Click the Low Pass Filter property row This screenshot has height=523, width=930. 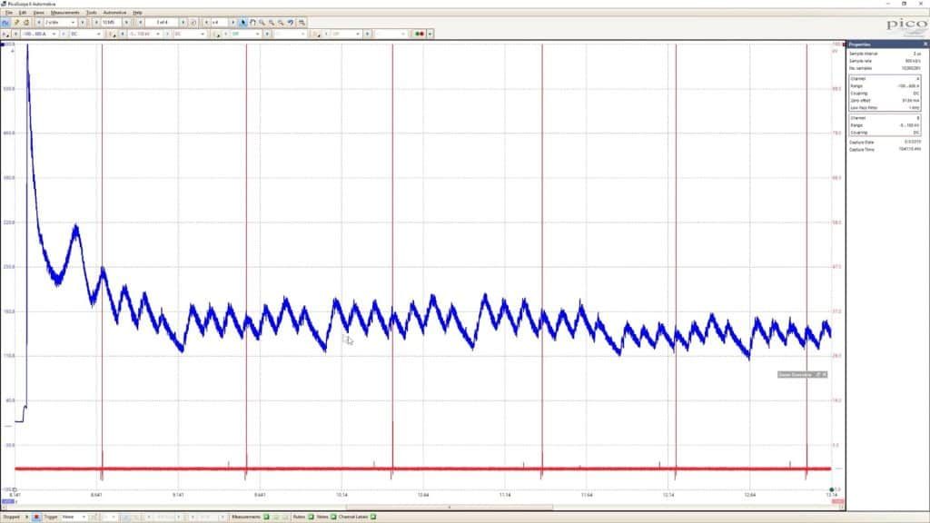(x=885, y=108)
